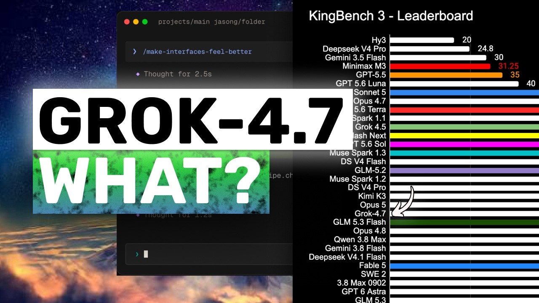The image size is (539, 303).
Task: Select the 'GLM-5.2' label
Action: coord(371,170)
